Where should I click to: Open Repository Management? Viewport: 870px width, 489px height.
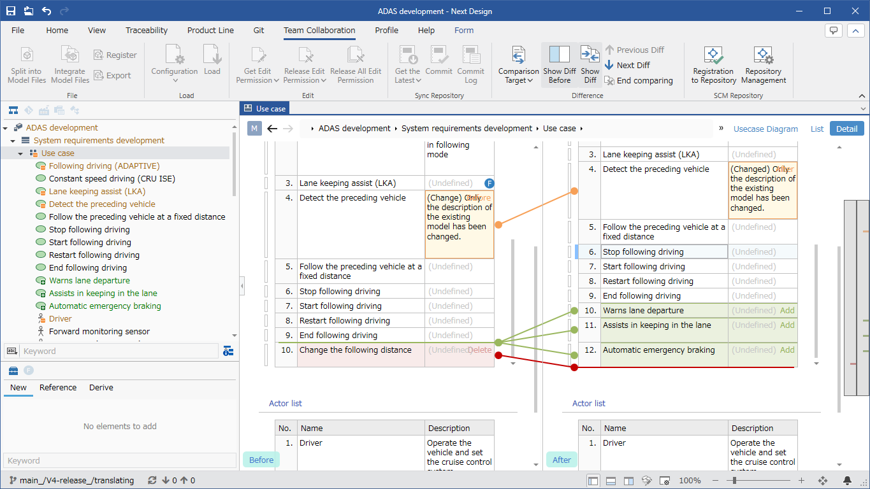click(x=764, y=64)
